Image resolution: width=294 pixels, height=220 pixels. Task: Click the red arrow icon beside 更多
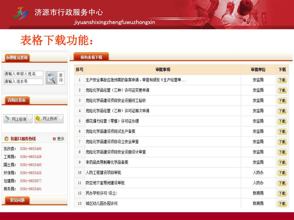pos(54,139)
